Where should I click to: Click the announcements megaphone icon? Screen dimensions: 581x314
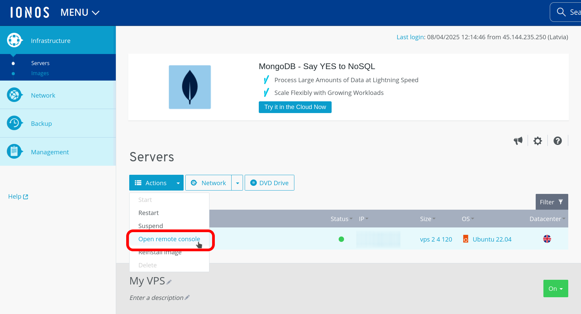click(x=518, y=141)
